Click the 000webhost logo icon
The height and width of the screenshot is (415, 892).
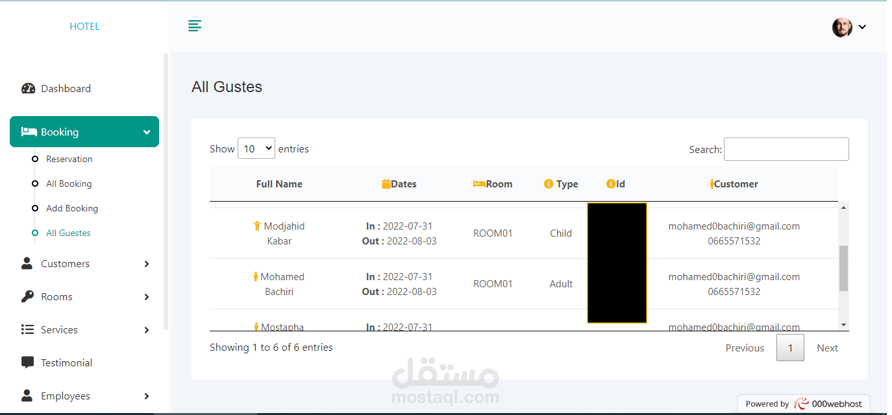point(802,403)
